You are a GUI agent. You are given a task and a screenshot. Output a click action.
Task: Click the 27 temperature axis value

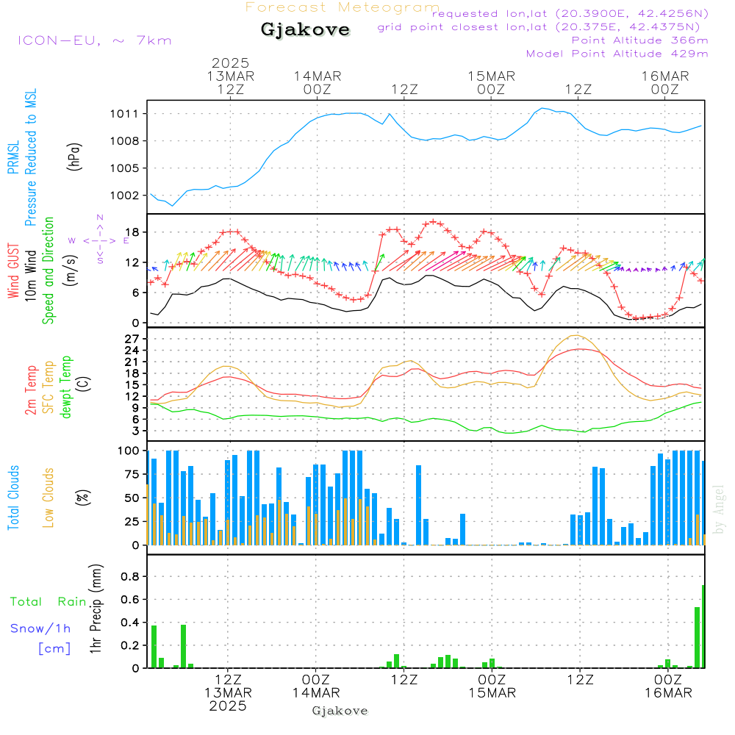[x=132, y=339]
